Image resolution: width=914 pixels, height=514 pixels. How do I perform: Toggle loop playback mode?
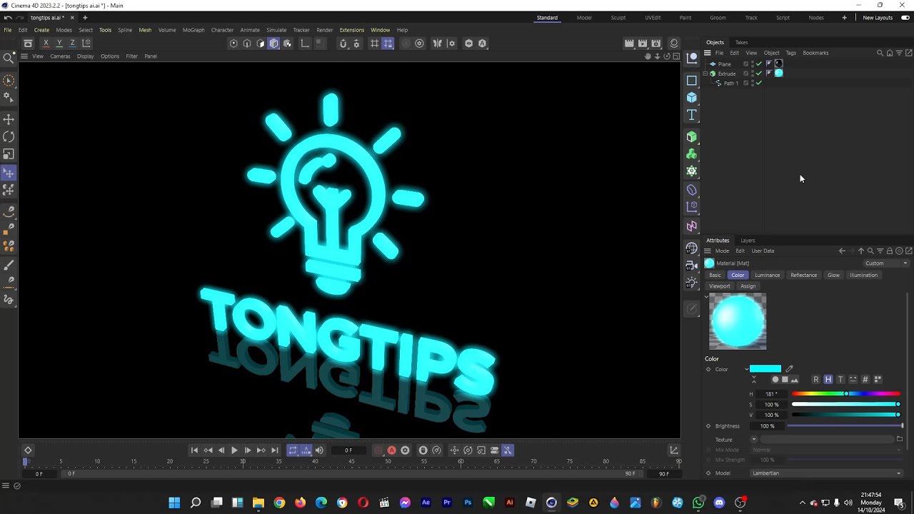click(x=293, y=450)
